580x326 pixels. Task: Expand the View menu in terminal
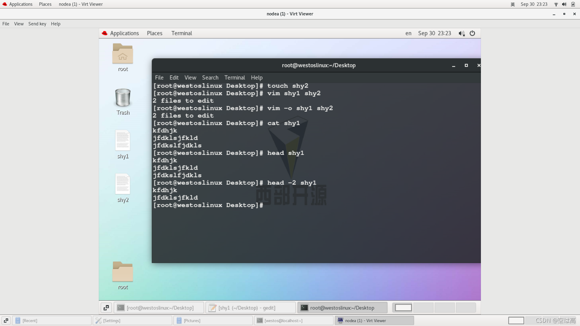[x=190, y=77]
